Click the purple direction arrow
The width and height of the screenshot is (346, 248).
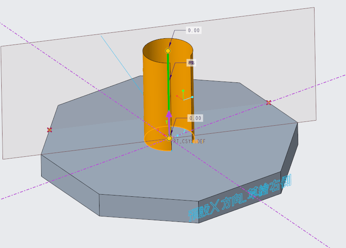coord(169,116)
